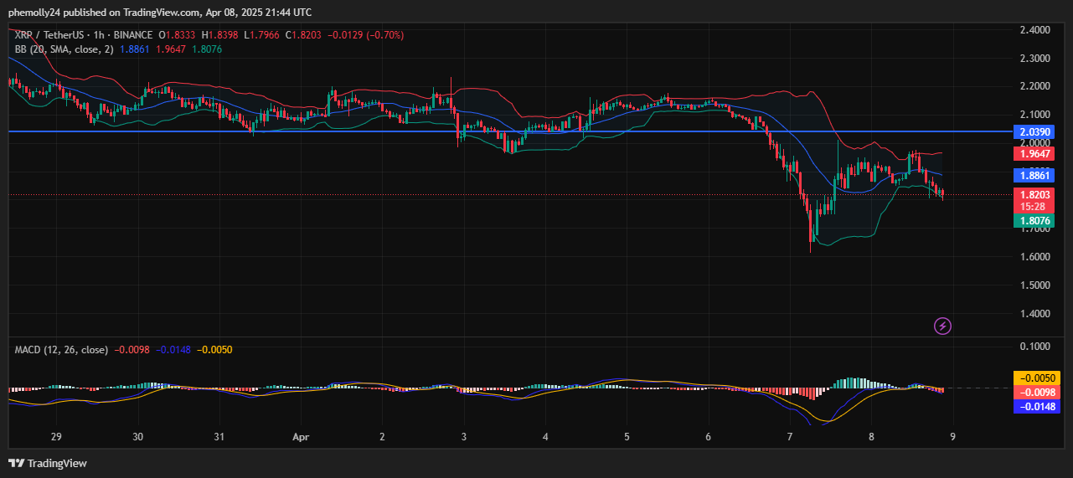Image resolution: width=1073 pixels, height=478 pixels.
Task: Select the MACD (12, 26, close) legend
Action: click(x=61, y=349)
